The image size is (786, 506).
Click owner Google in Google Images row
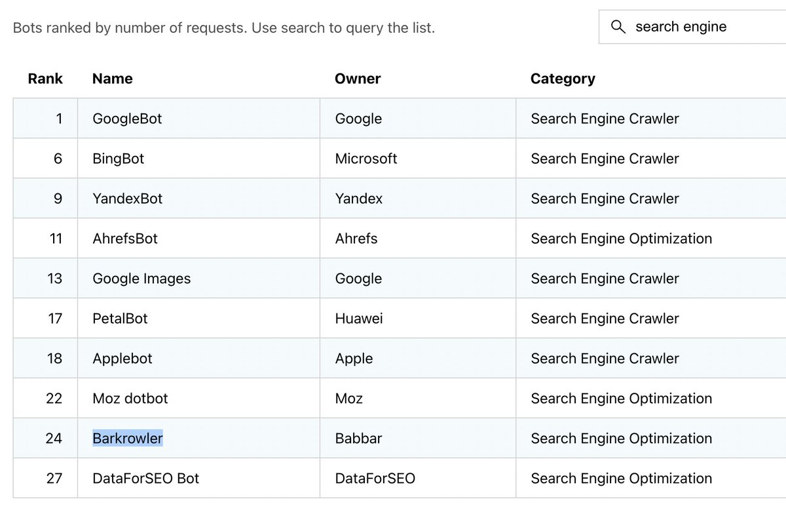tap(358, 279)
